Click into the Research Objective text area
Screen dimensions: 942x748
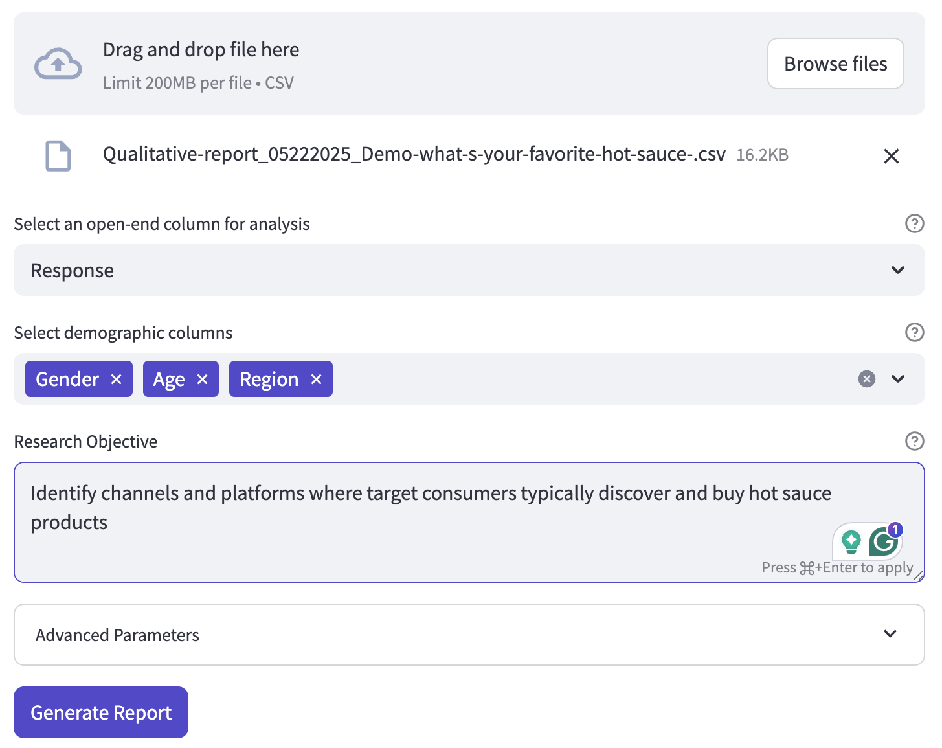click(x=469, y=522)
